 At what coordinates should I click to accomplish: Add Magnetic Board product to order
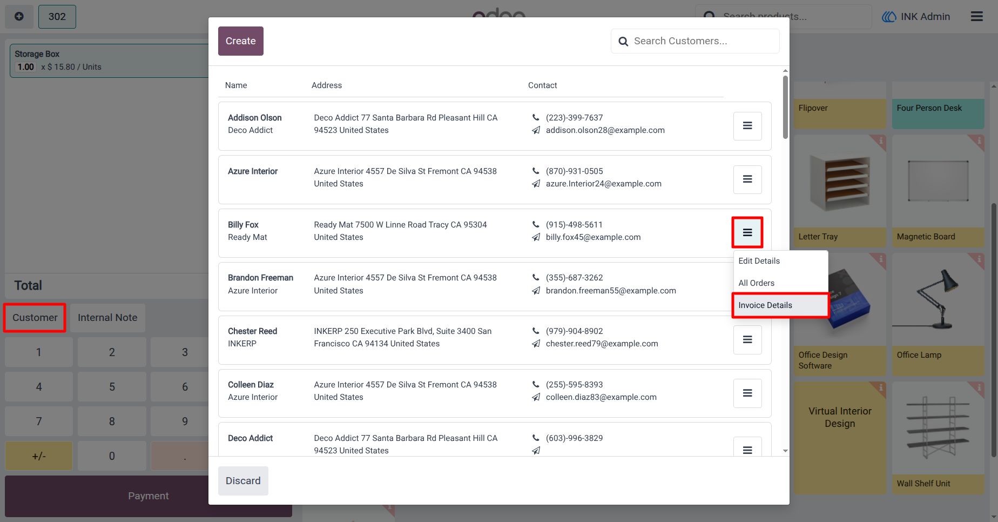938,191
